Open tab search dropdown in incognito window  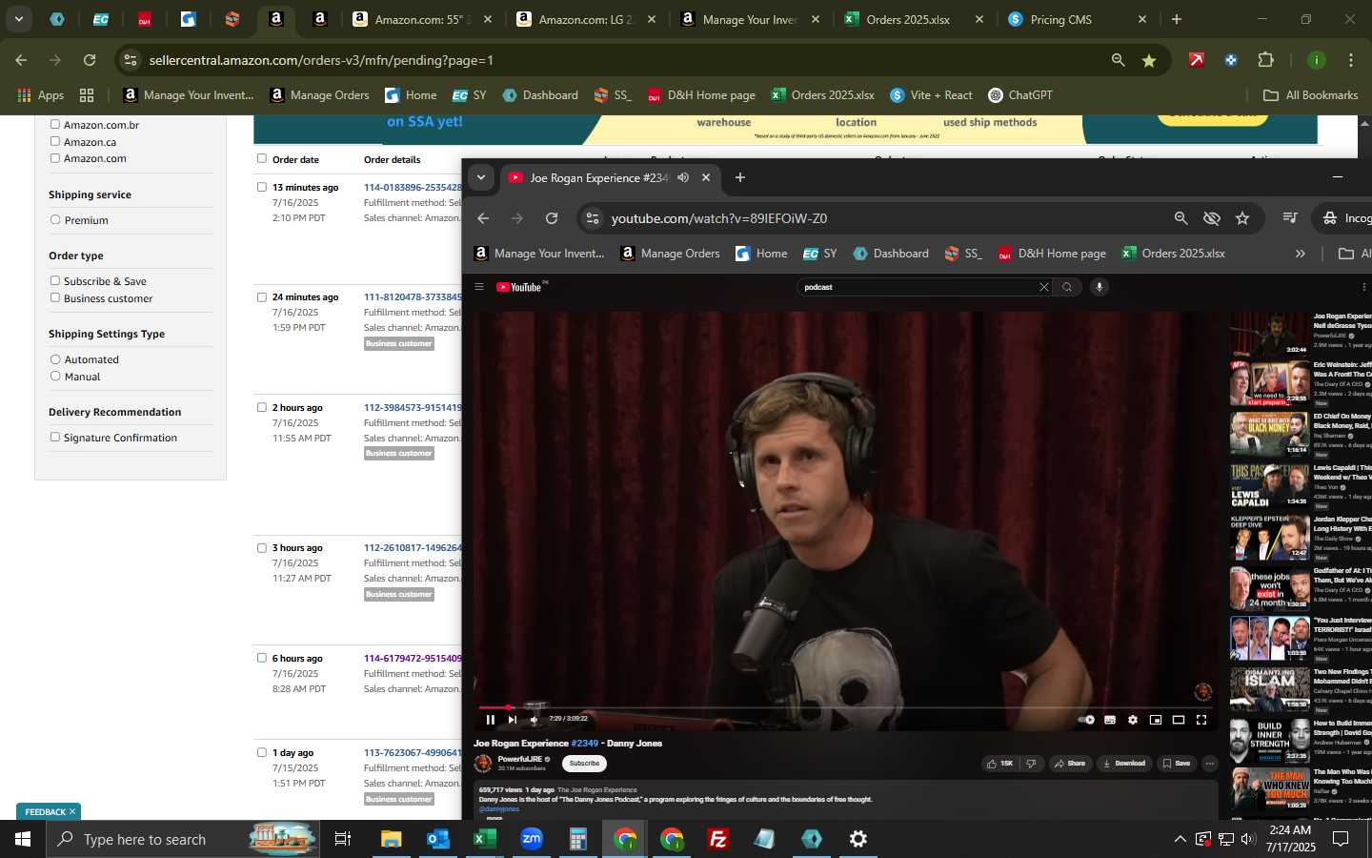[x=481, y=177]
